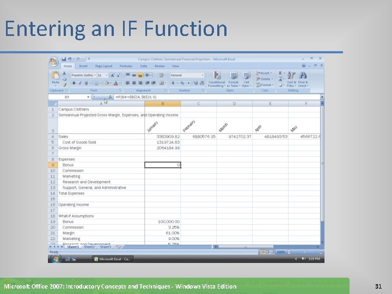This screenshot has width=392, height=294.
Task: Undo the last action in the Quick Access Toolbar
Action: point(70,59)
